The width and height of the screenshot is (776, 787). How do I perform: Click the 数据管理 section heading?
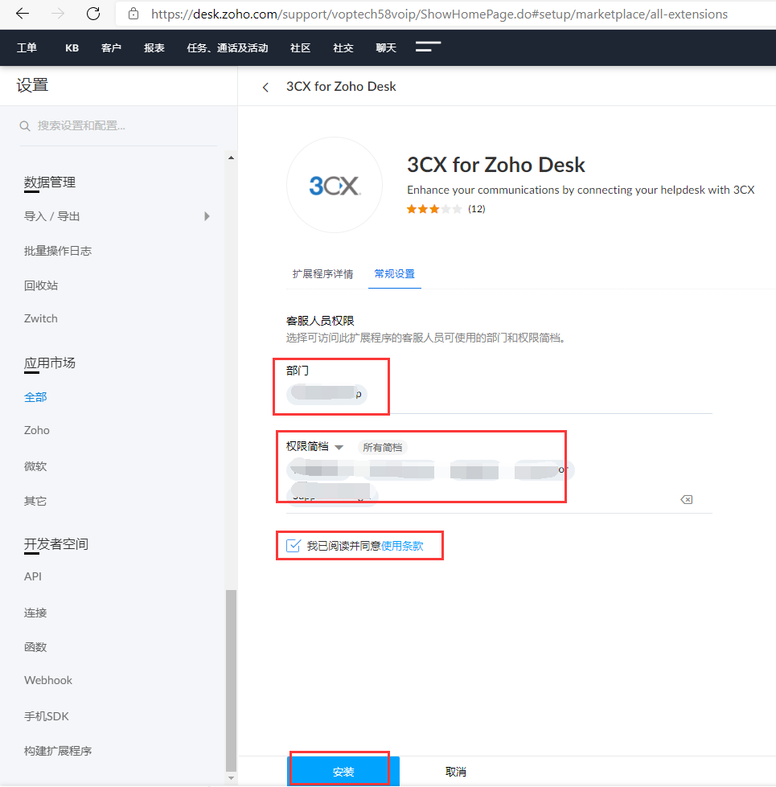pos(50,182)
